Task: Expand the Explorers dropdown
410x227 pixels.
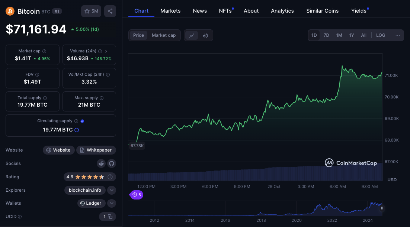Action: (x=112, y=190)
